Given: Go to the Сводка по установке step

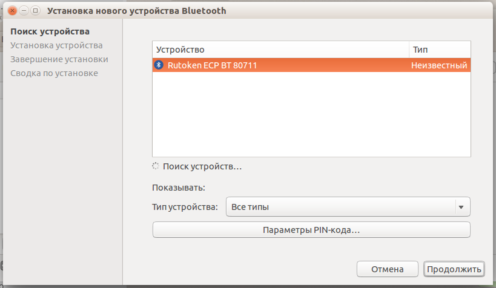Looking at the screenshot, I should (x=55, y=73).
